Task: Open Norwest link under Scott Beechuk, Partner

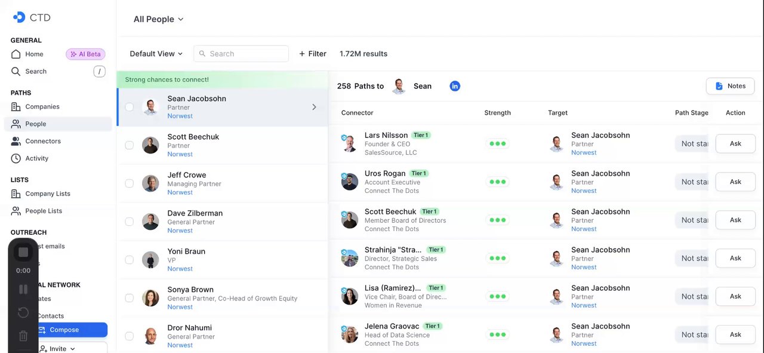Action: pos(180,154)
